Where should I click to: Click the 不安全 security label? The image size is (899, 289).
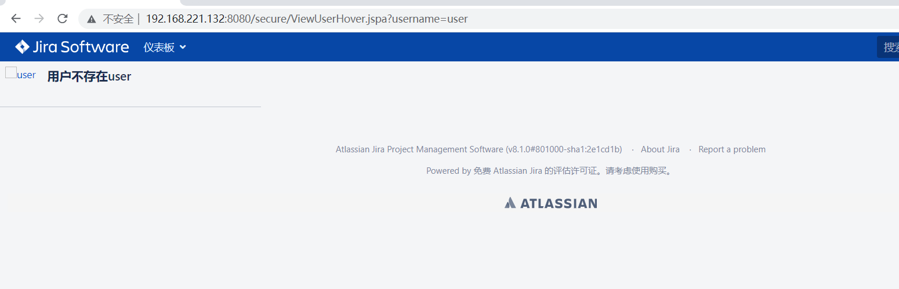coord(118,19)
